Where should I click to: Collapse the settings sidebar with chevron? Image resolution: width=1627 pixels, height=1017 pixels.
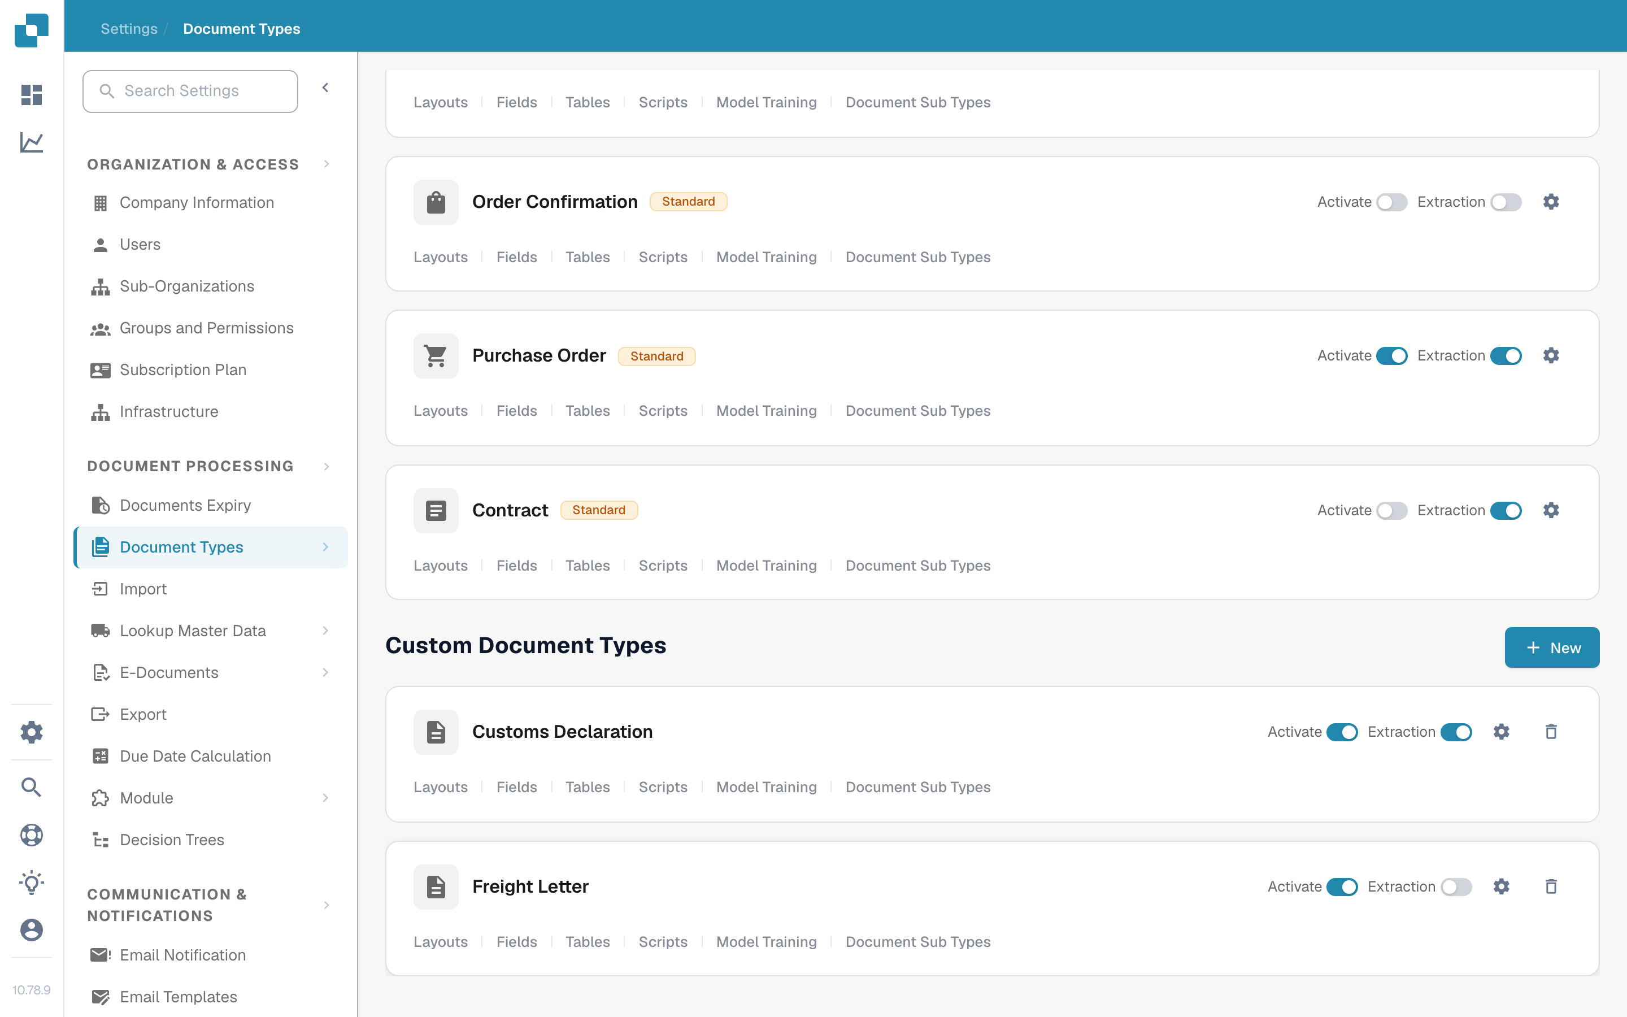click(325, 88)
